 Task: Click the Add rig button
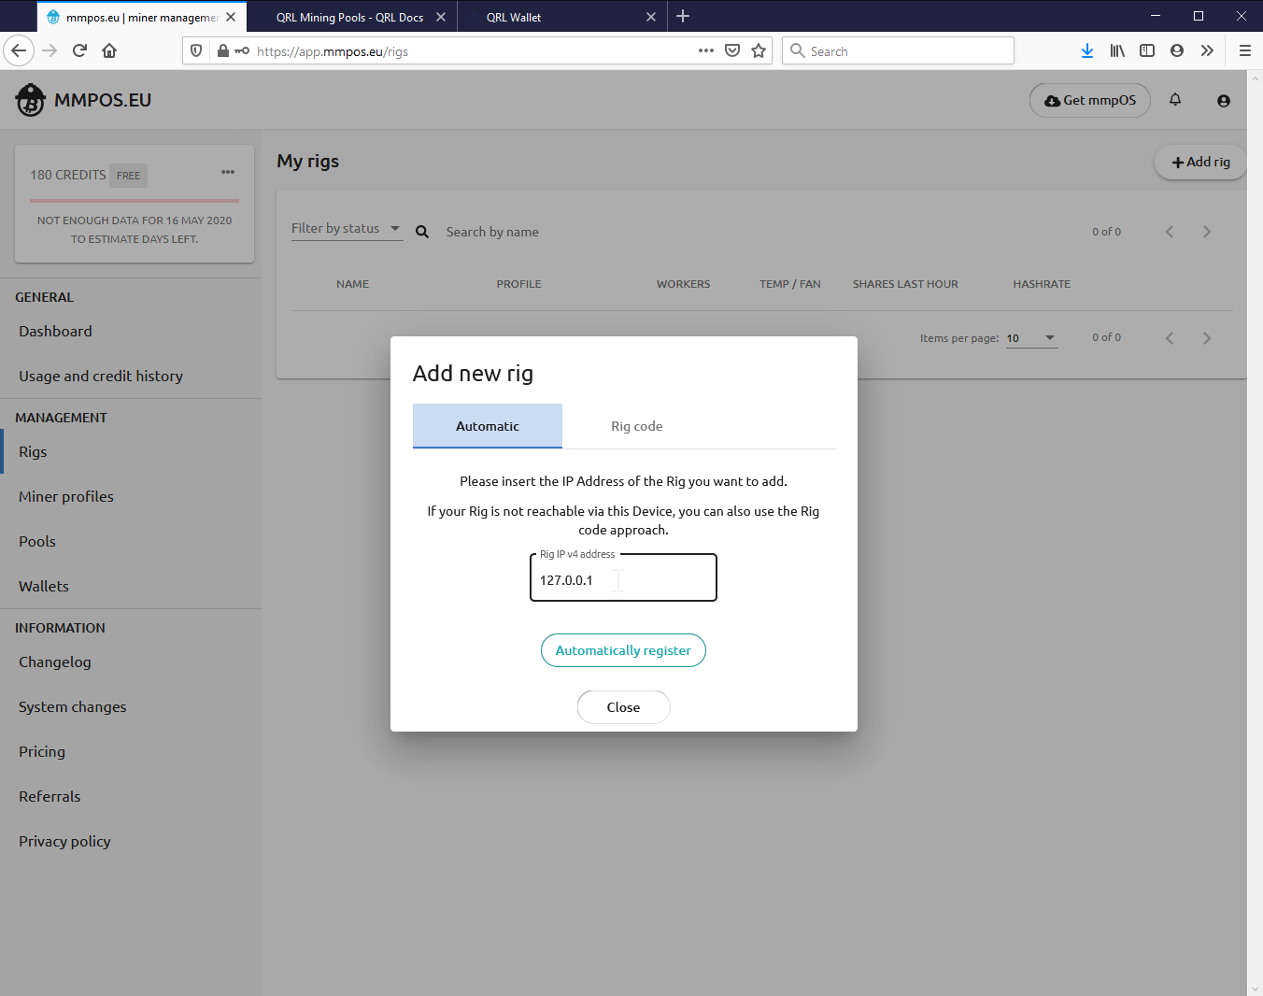[x=1200, y=162]
